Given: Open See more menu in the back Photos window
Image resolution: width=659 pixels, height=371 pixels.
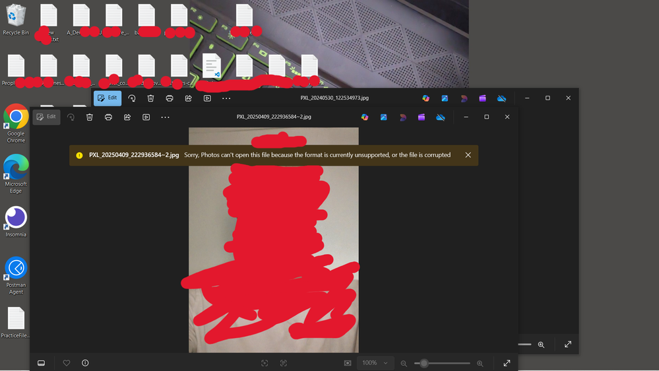Looking at the screenshot, I should pos(226,98).
